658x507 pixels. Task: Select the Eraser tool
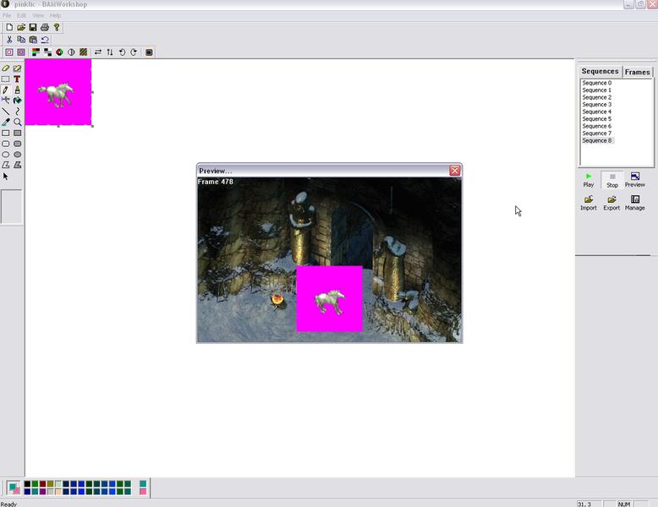coord(5,68)
